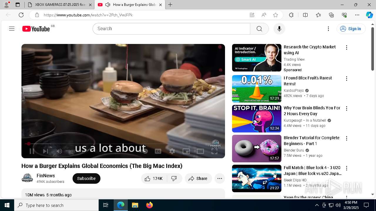Viewport: 376px width, 211px height.
Task: Start voice search with the microphone
Action: 279,29
